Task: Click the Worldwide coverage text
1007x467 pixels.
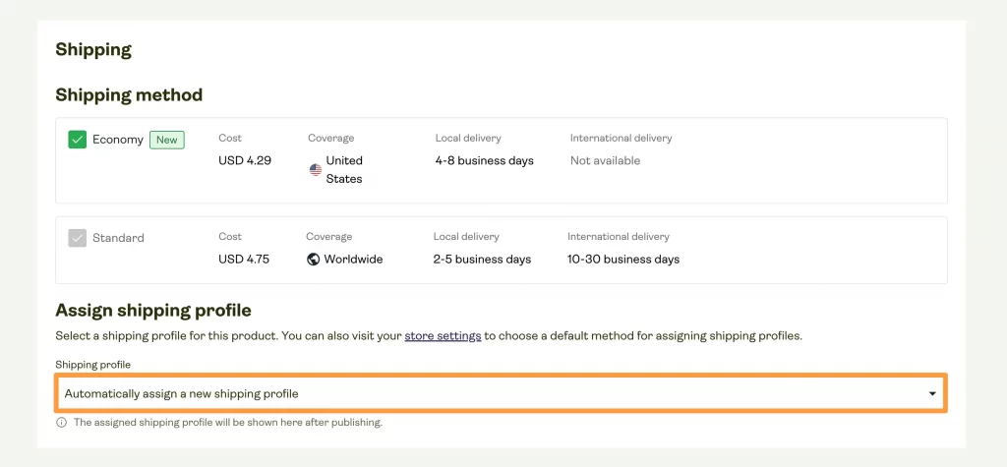Action: tap(353, 260)
